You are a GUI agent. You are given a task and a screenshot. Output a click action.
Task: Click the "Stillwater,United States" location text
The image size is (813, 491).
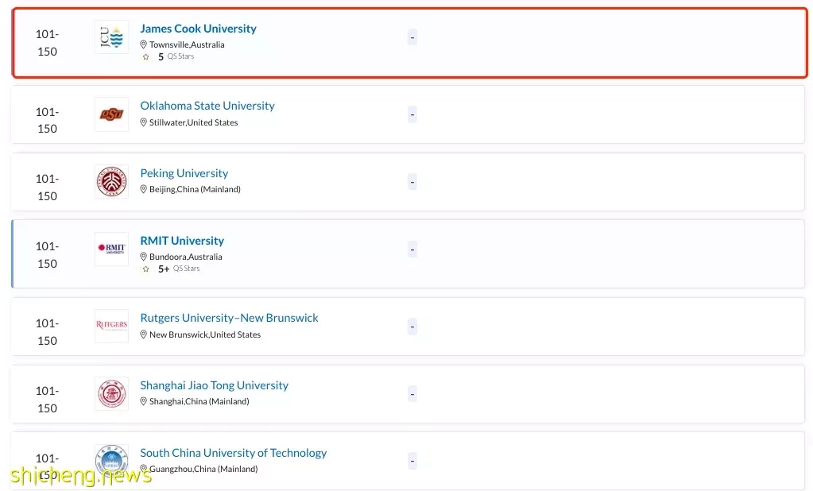193,122
